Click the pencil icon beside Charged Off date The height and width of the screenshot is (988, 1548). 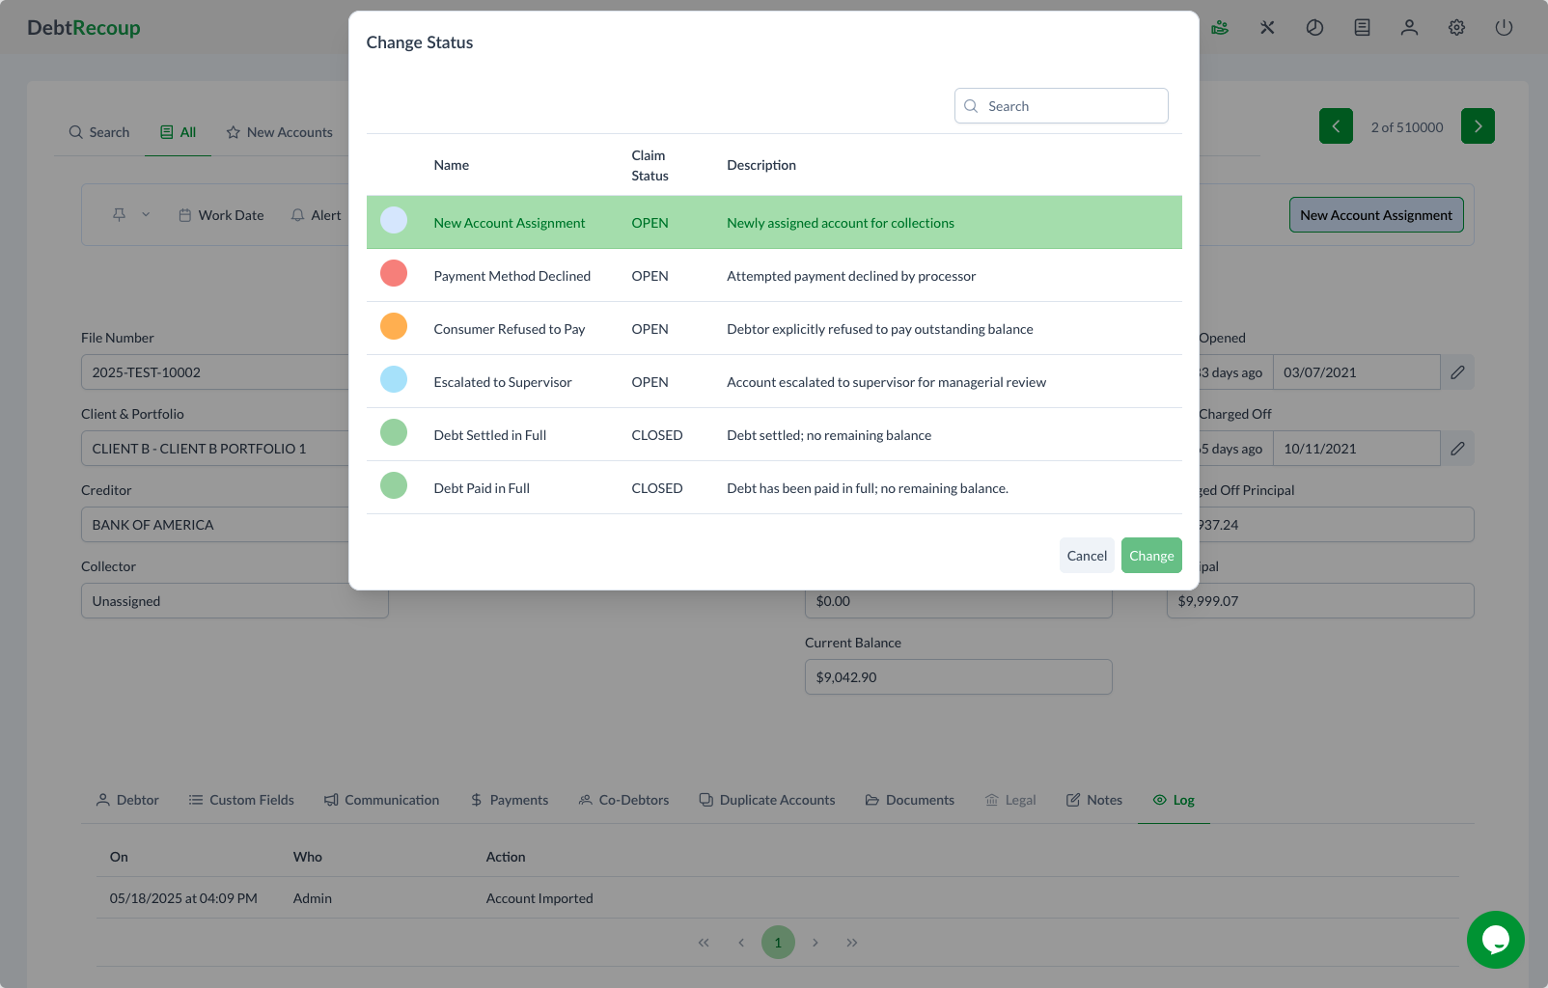[x=1457, y=449]
